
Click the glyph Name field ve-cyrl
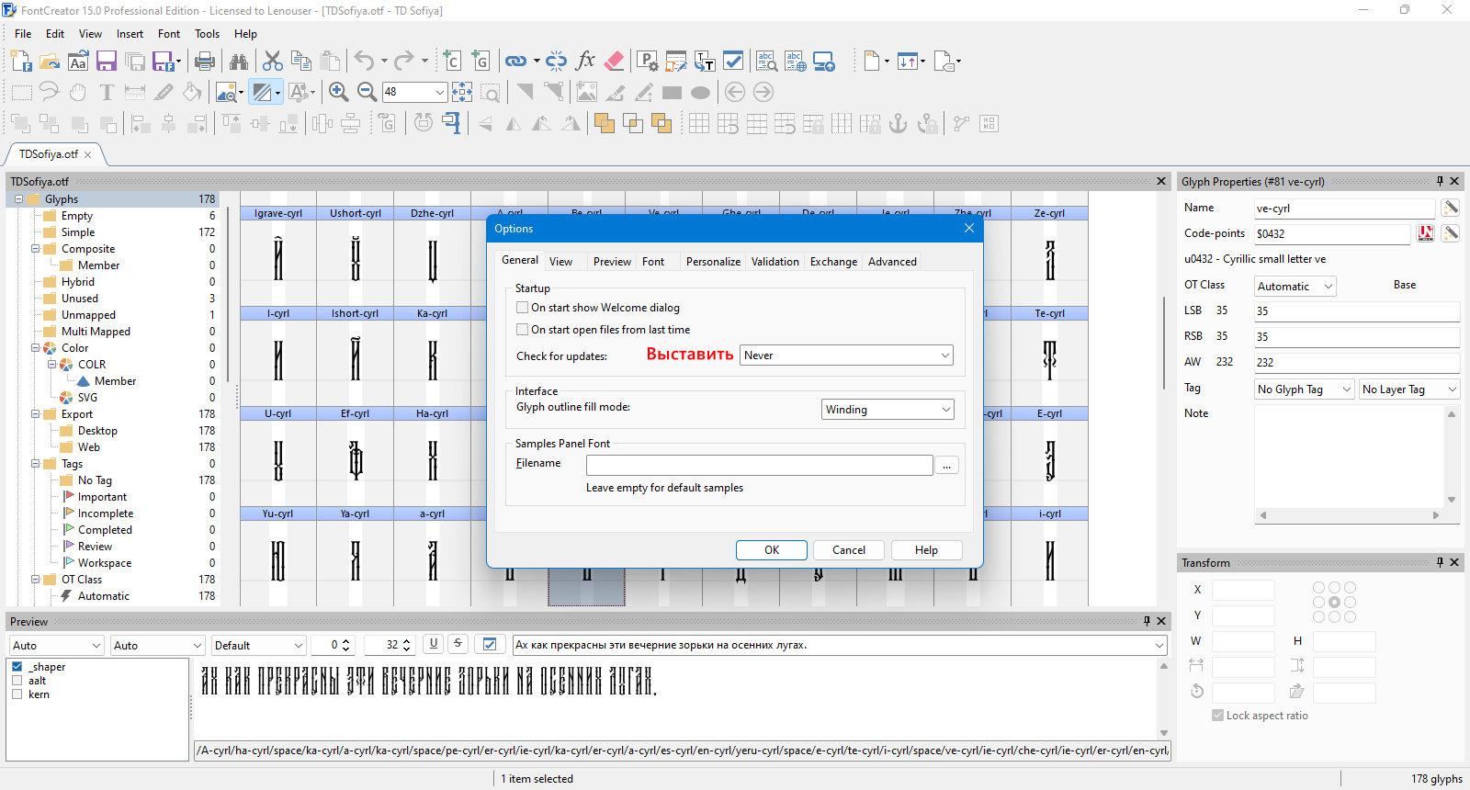click(x=1344, y=209)
